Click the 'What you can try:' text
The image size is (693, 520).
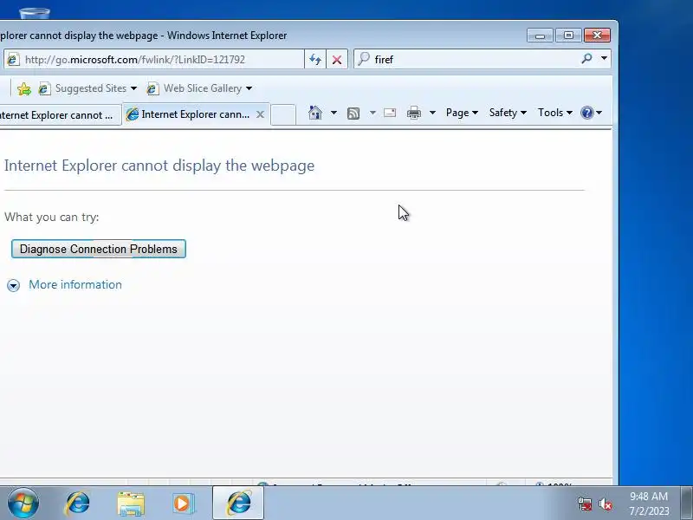pos(52,218)
